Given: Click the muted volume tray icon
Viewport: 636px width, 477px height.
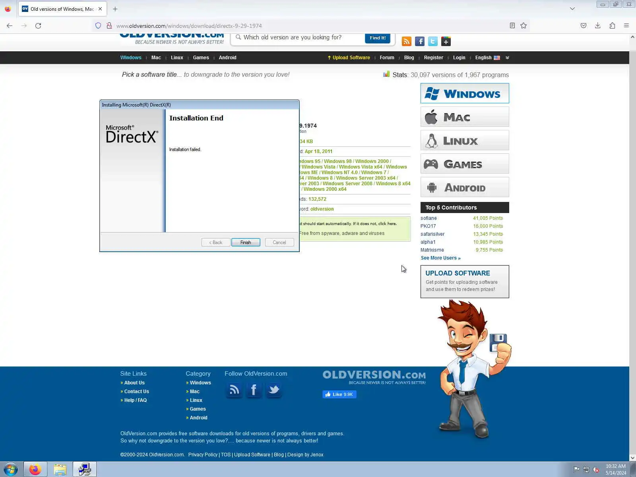Looking at the screenshot, I should (596, 469).
